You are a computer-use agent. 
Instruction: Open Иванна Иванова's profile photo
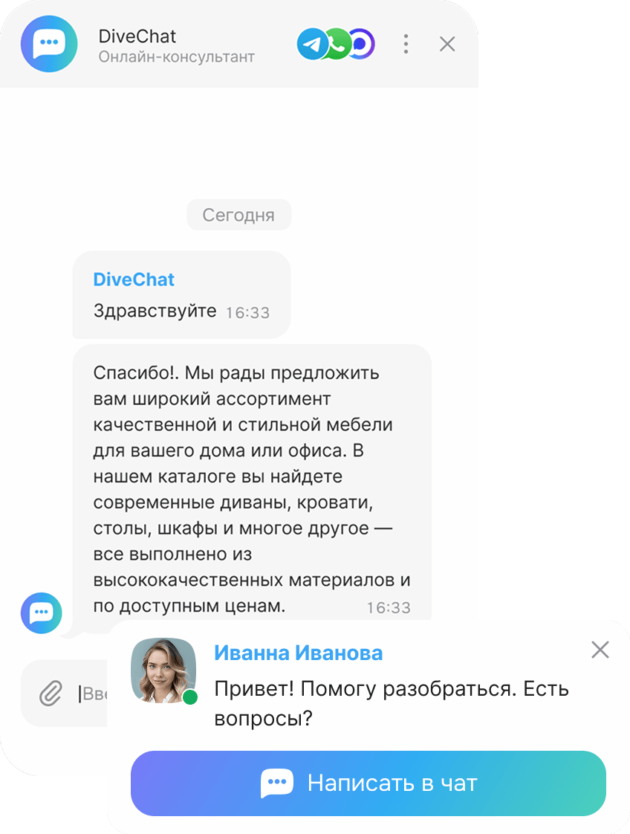click(x=163, y=670)
